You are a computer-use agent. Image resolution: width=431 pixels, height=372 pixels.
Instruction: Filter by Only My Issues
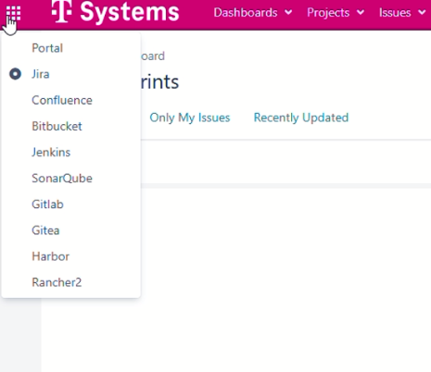pos(190,118)
